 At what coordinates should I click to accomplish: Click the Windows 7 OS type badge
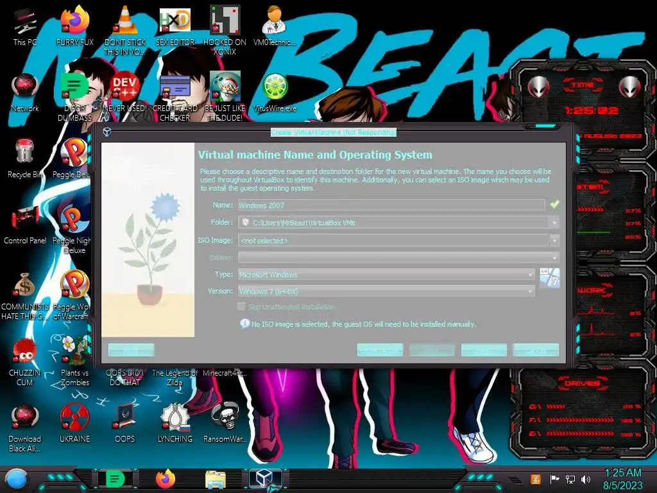pyautogui.click(x=549, y=278)
